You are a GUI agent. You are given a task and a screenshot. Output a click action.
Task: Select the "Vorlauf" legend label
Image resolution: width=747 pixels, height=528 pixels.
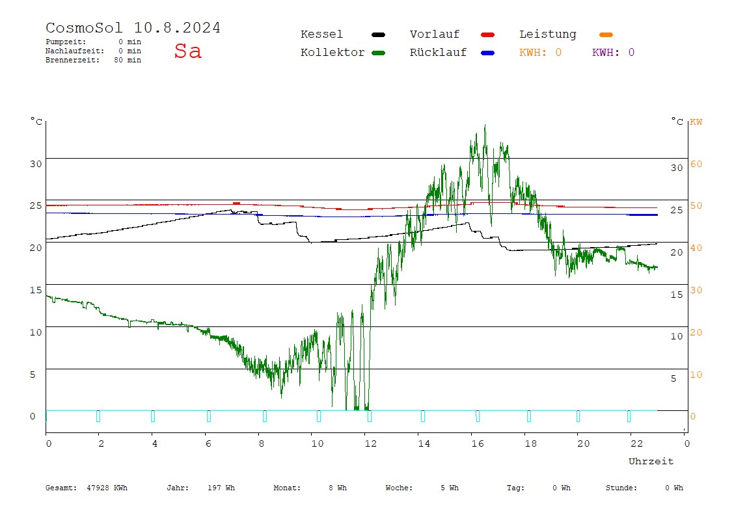pos(435,34)
